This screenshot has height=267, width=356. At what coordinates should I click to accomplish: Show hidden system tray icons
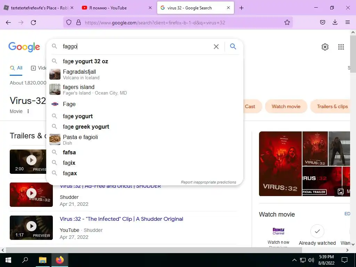[x=294, y=260]
